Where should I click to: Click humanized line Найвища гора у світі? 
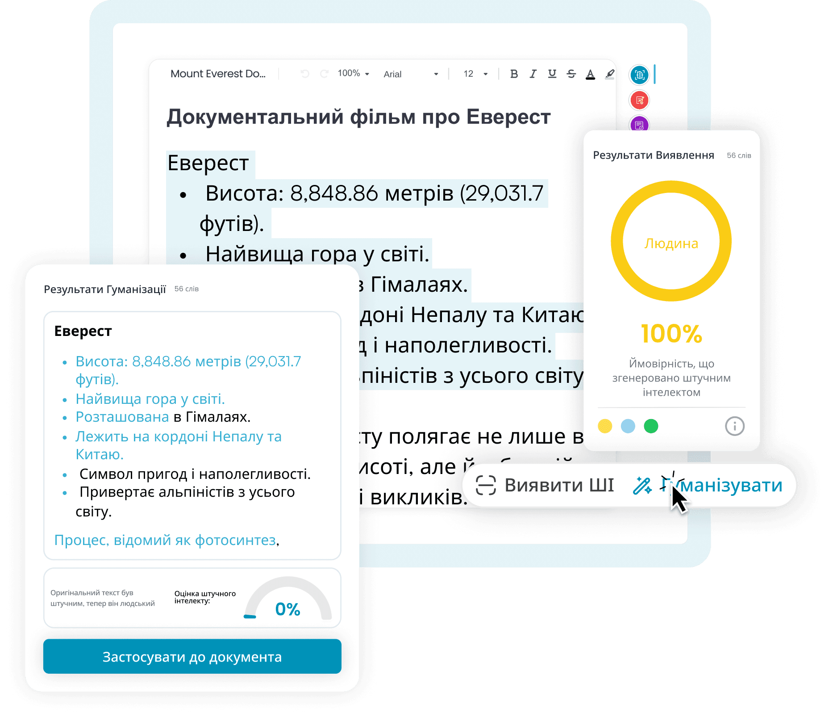pyautogui.click(x=150, y=399)
